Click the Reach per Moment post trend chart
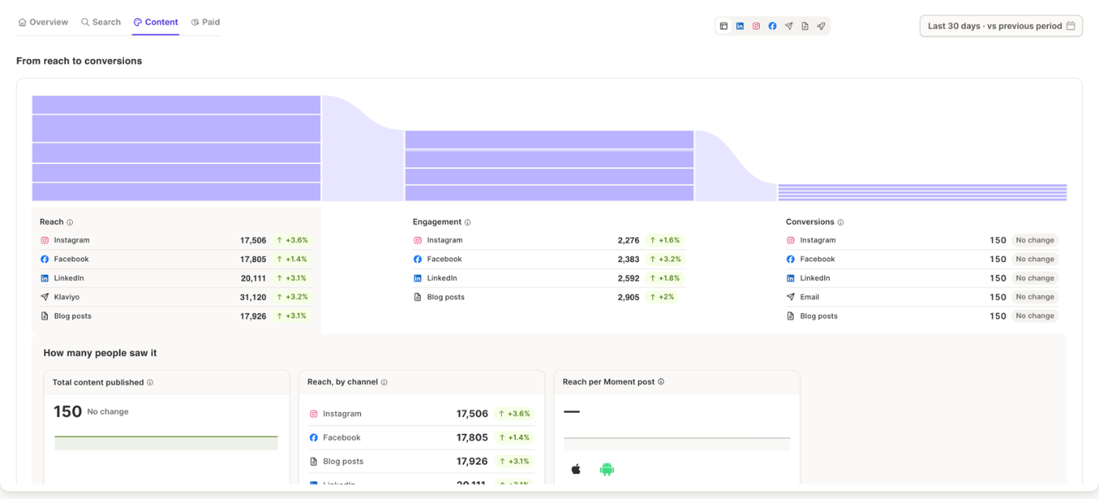Viewport: 1099px width, 499px height. pos(677,443)
